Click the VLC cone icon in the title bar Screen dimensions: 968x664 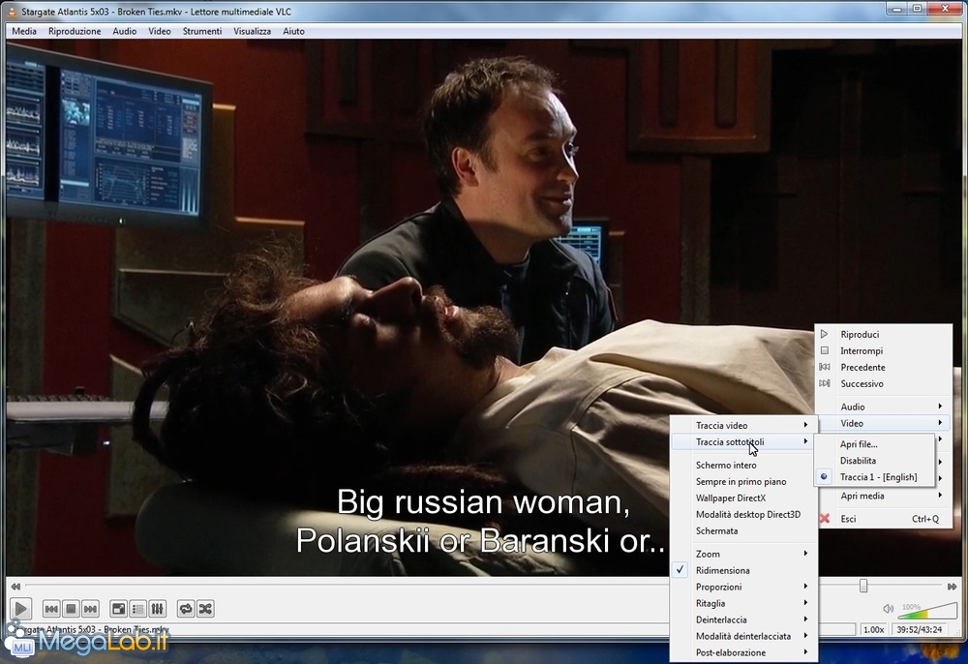(x=11, y=11)
